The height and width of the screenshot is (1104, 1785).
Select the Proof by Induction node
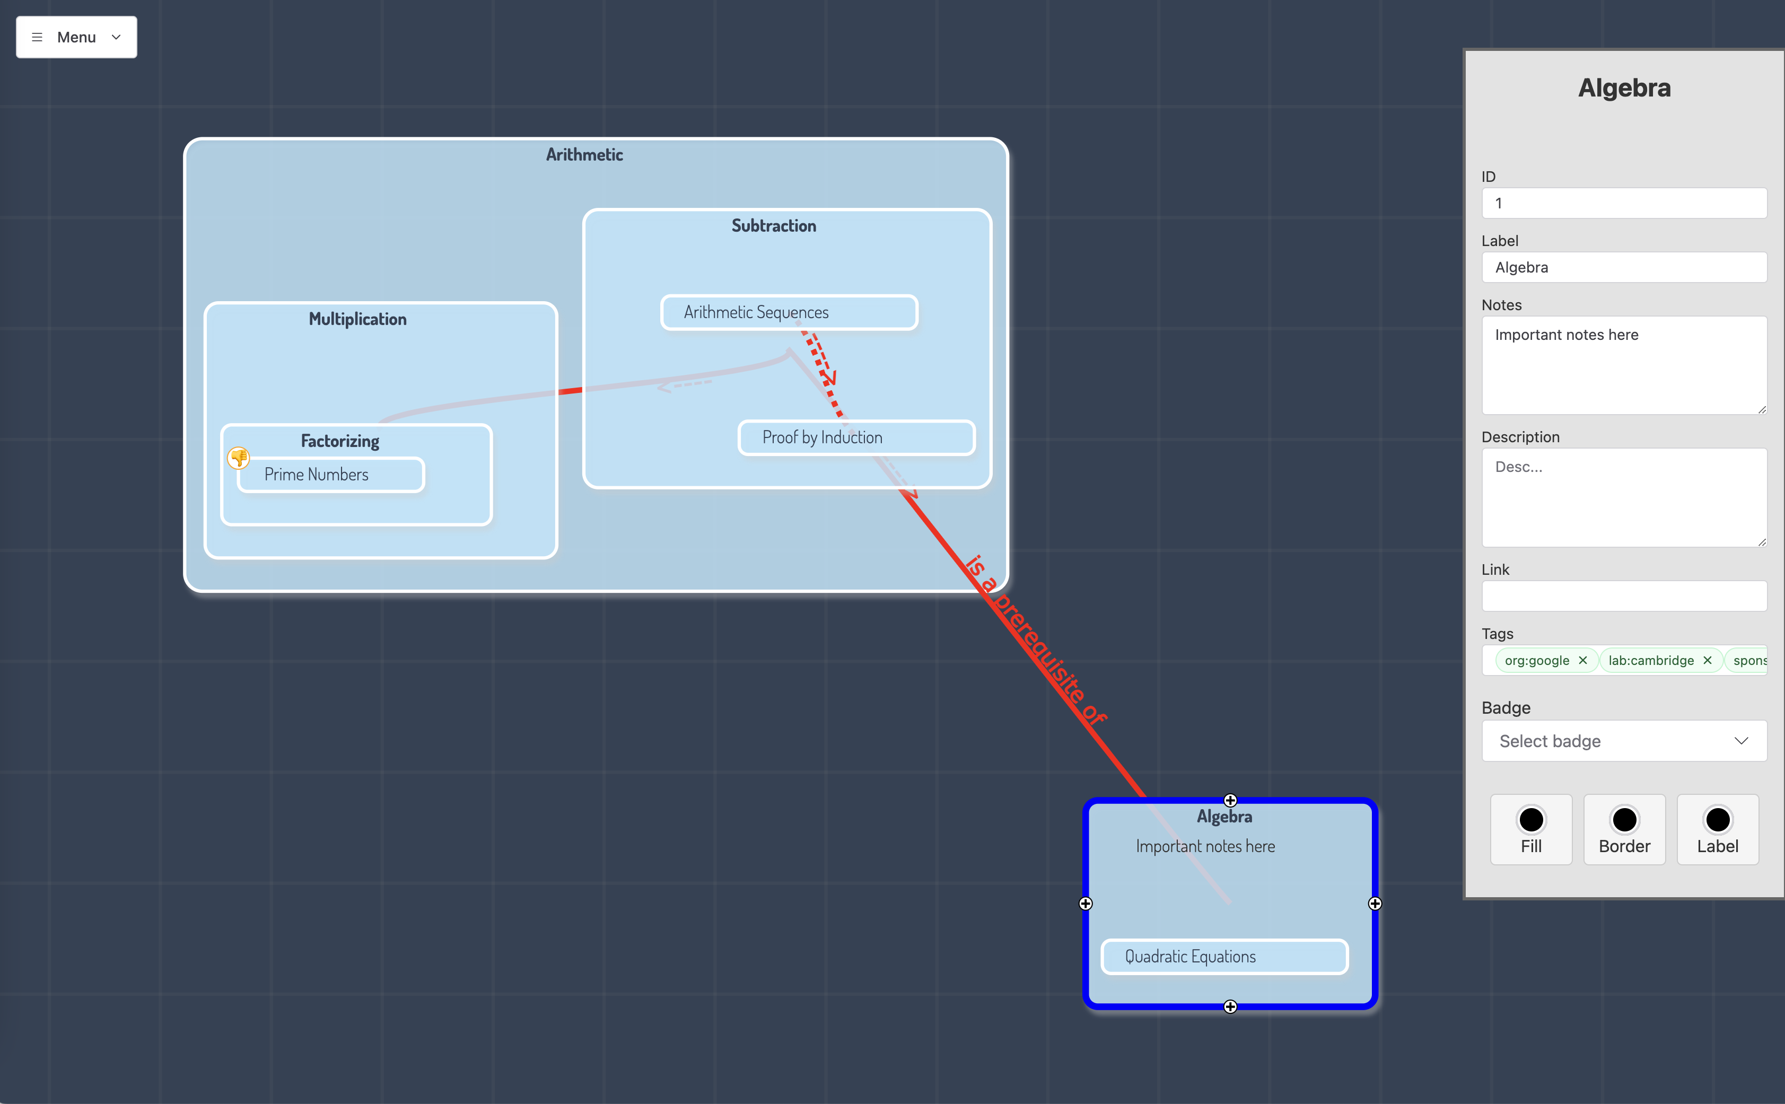[x=856, y=437]
